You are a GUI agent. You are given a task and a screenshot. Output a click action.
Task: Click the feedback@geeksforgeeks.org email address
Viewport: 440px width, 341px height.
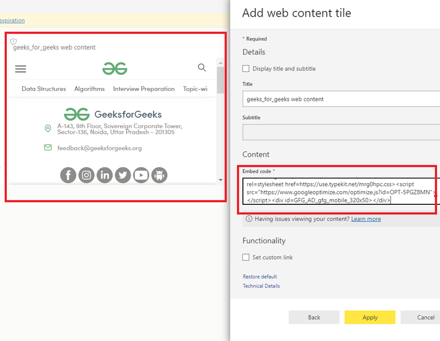coord(99,148)
